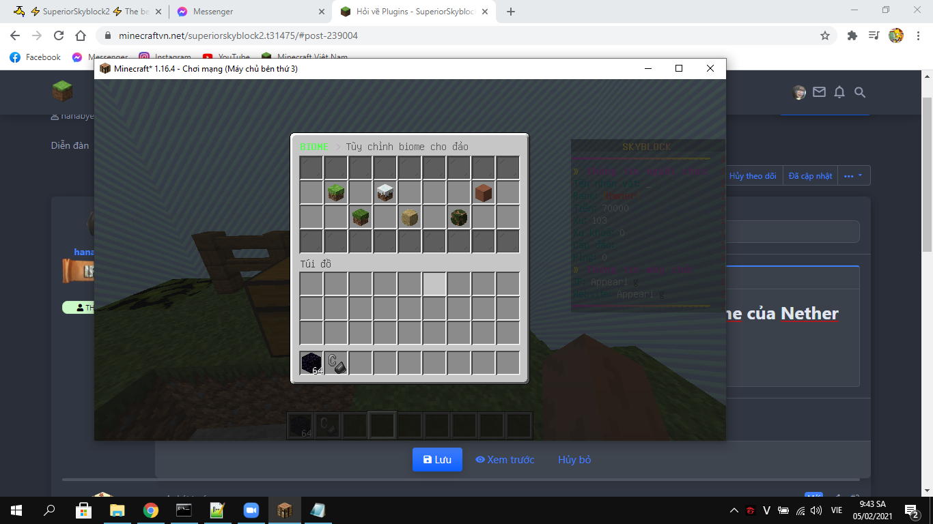Pick the snowy grass block biome

tap(385, 192)
